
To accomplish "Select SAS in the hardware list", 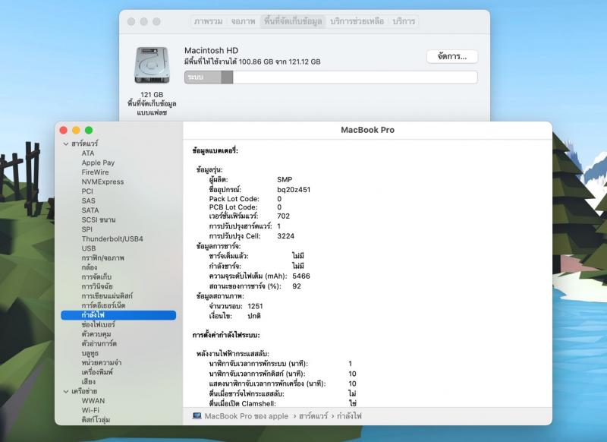I will [x=88, y=200].
